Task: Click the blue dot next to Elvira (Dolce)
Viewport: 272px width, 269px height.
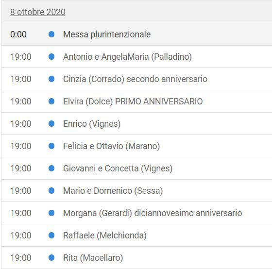Action: coord(51,101)
